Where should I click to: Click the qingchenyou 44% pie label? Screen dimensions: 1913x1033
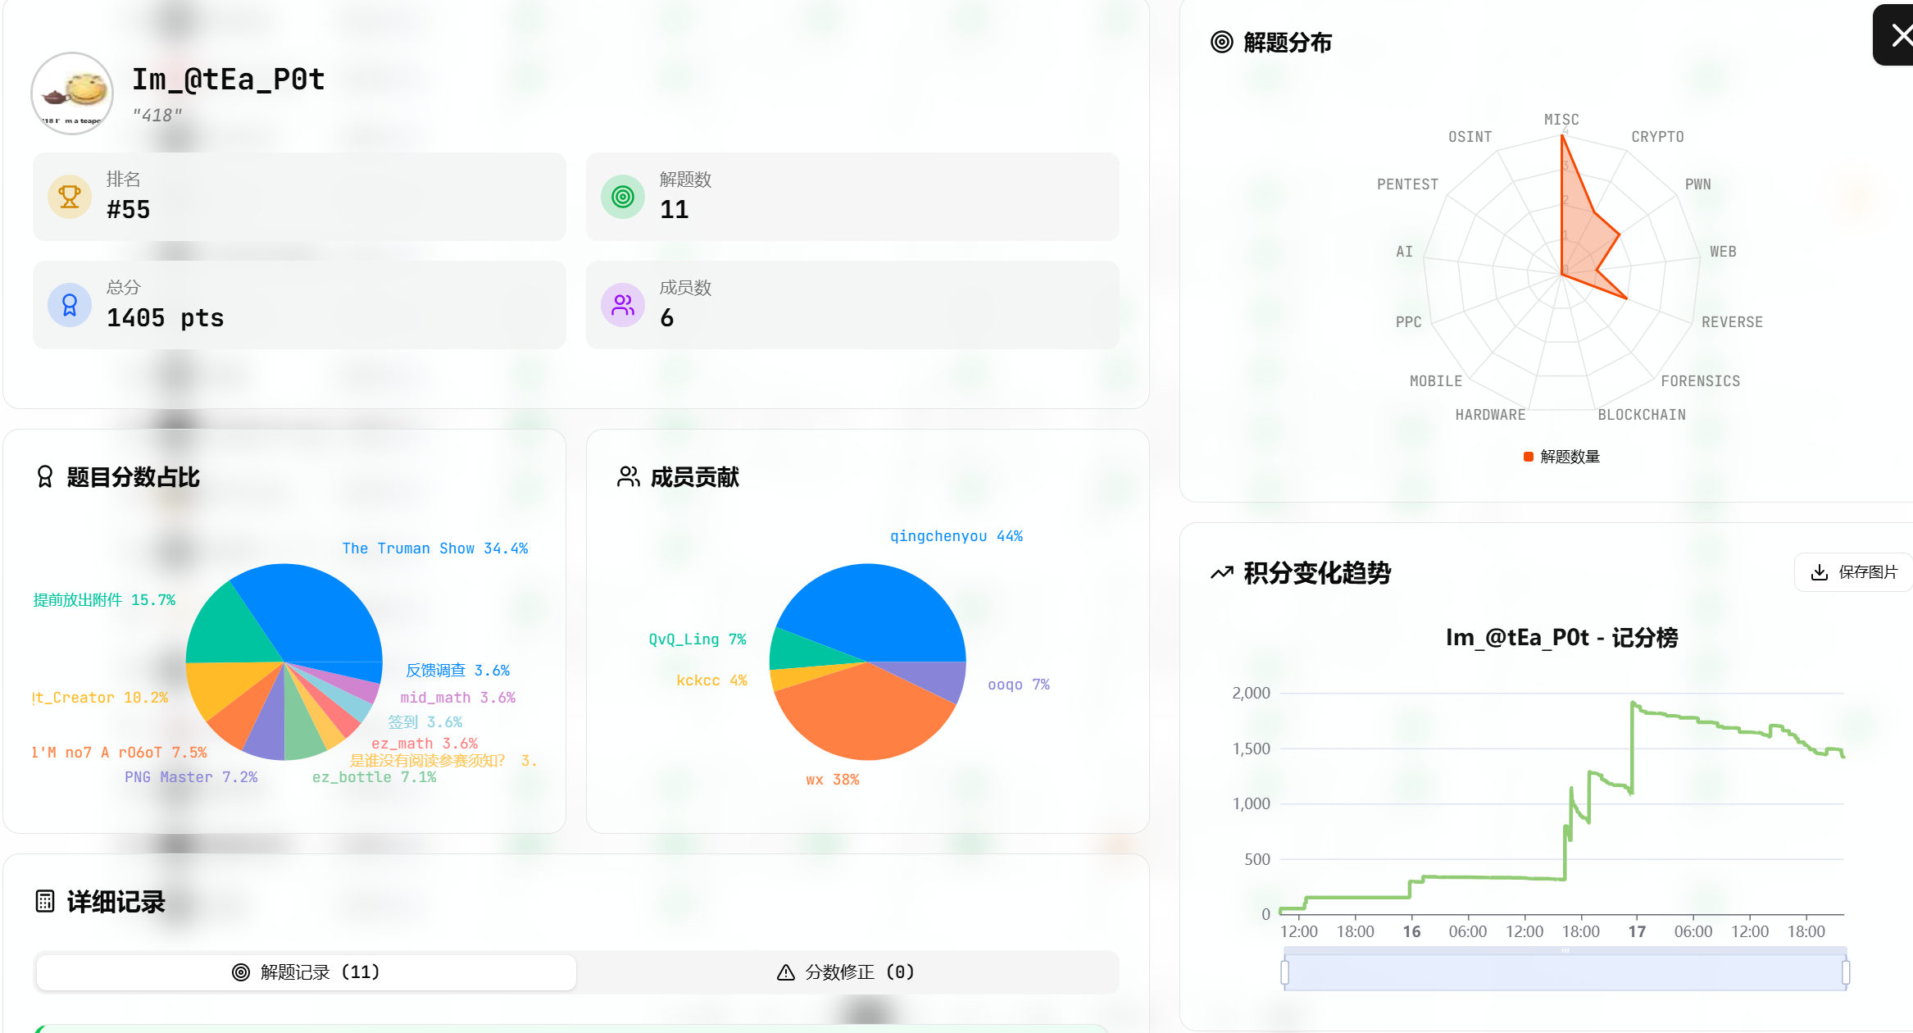tap(956, 536)
